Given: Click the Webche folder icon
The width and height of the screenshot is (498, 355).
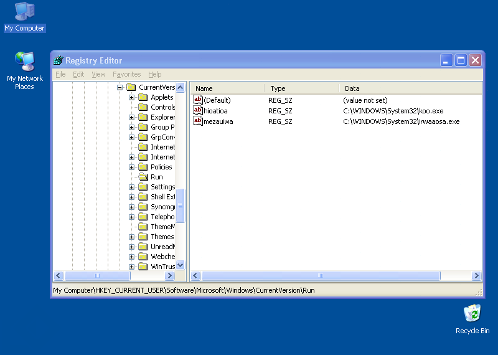Looking at the screenshot, I should pyautogui.click(x=143, y=257).
